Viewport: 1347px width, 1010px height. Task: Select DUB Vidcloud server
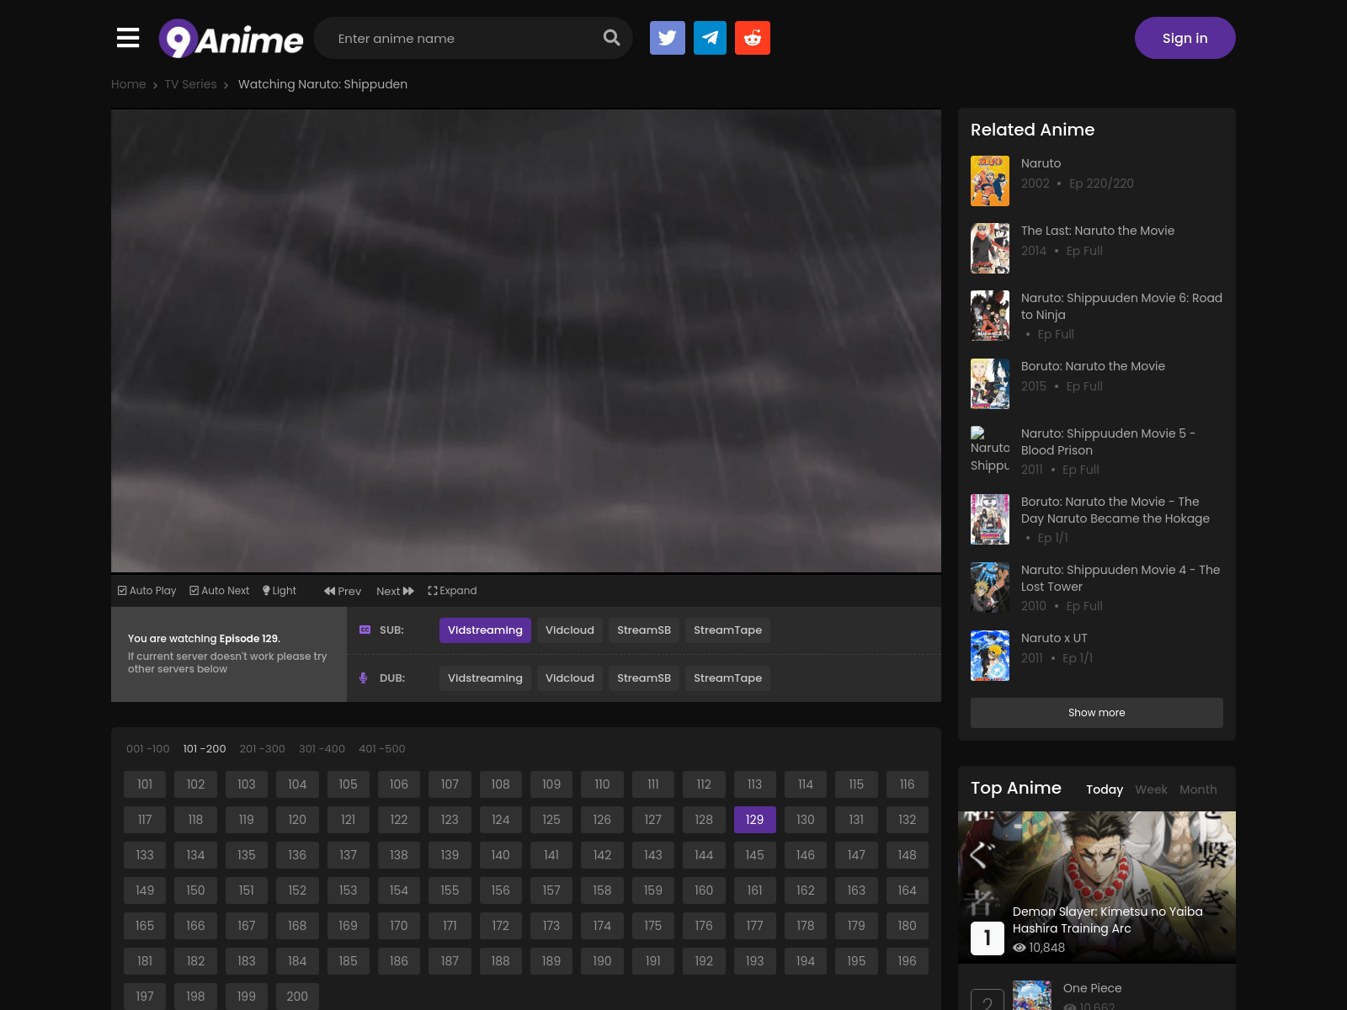coord(570,678)
